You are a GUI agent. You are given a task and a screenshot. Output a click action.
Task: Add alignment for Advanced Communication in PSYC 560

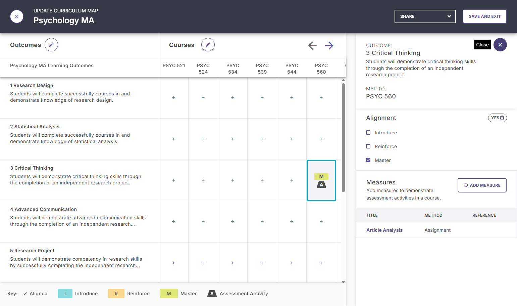click(x=321, y=222)
